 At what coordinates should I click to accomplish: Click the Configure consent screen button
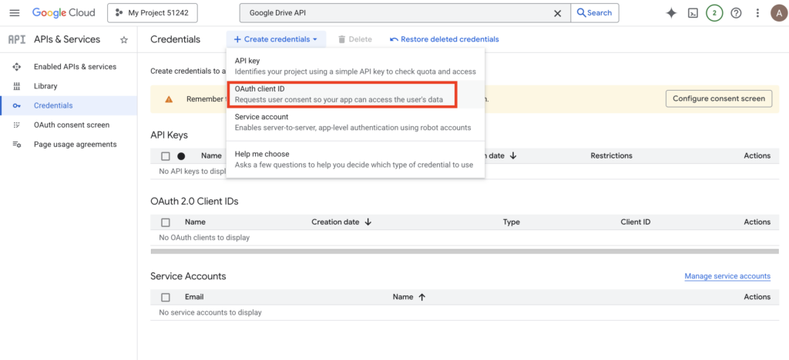pyautogui.click(x=718, y=98)
